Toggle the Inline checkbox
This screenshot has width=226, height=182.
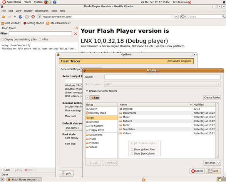click(40, 39)
